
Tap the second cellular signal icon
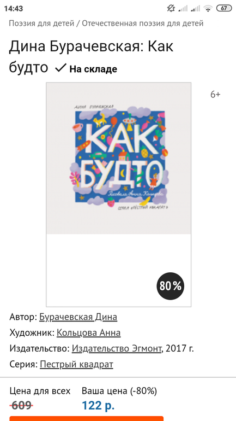(x=195, y=9)
